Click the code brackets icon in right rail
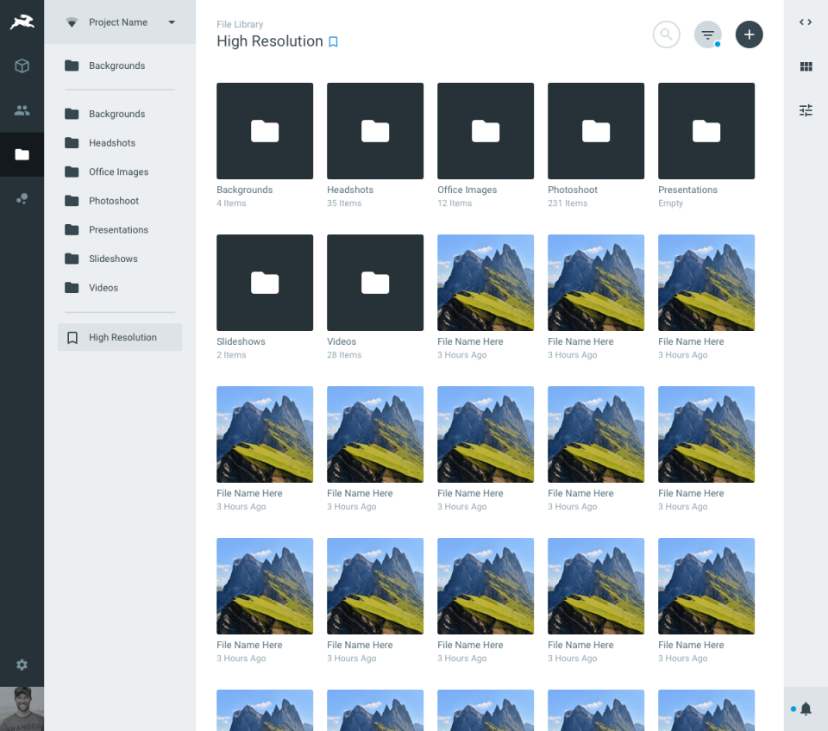Image resolution: width=828 pixels, height=731 pixels. tap(806, 22)
